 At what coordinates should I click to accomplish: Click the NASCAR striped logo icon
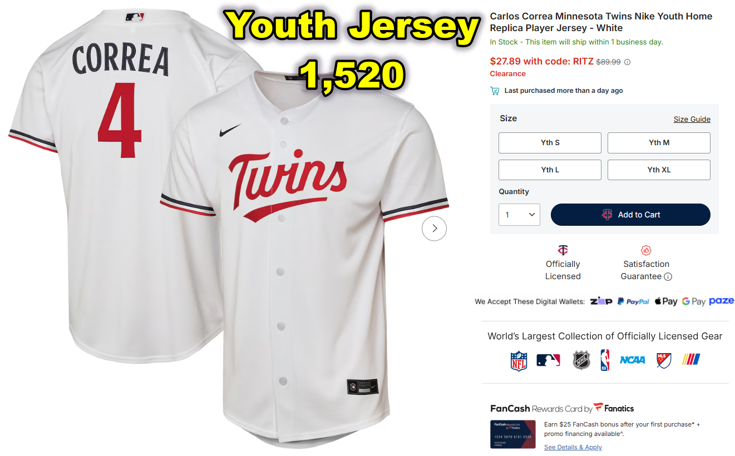(692, 360)
